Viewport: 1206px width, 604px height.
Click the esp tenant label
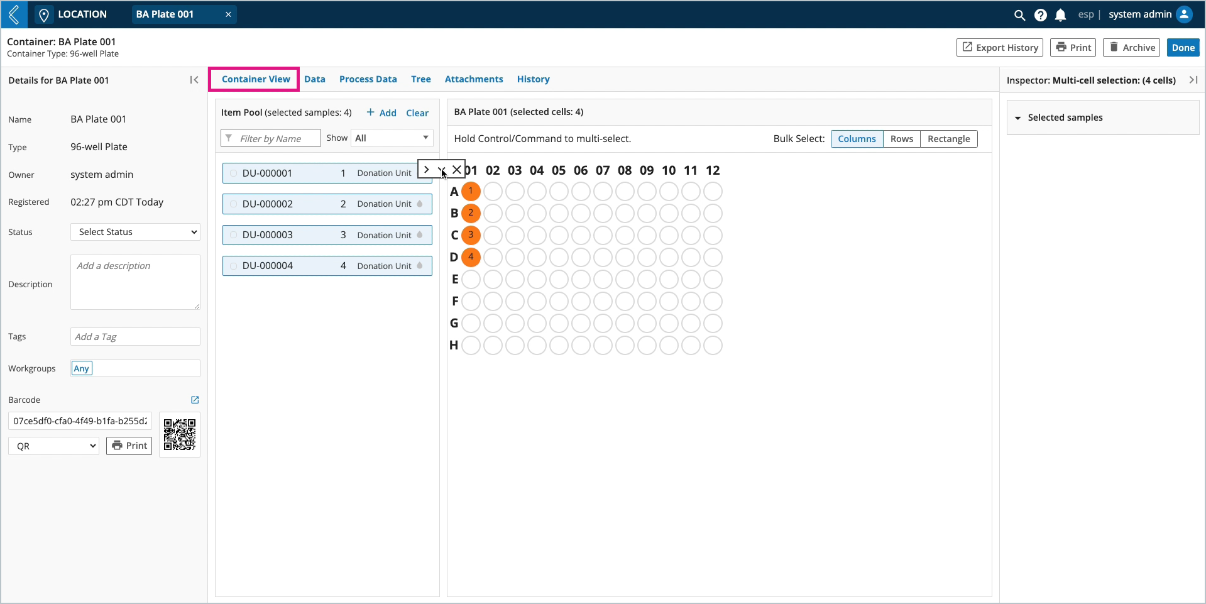[x=1086, y=14]
